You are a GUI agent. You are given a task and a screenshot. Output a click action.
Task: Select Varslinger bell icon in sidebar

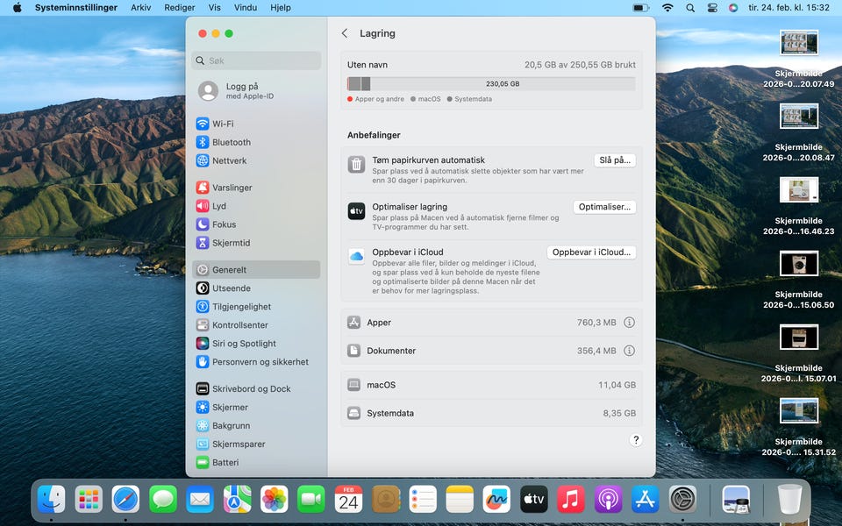click(x=203, y=188)
